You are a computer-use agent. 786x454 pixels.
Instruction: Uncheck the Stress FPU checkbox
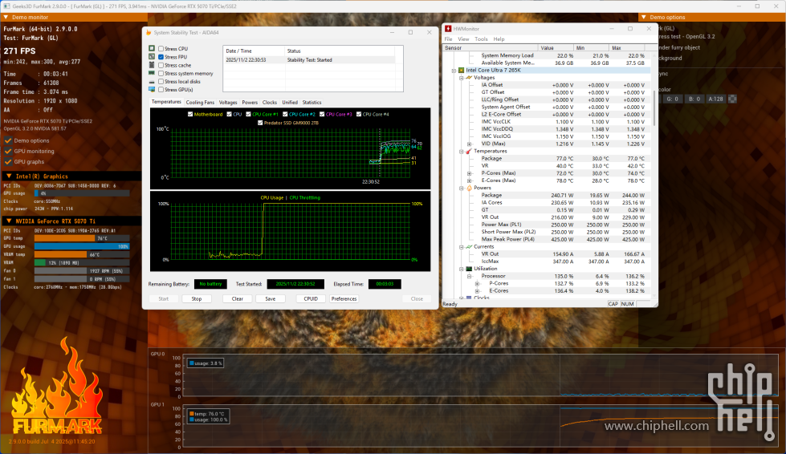161,57
